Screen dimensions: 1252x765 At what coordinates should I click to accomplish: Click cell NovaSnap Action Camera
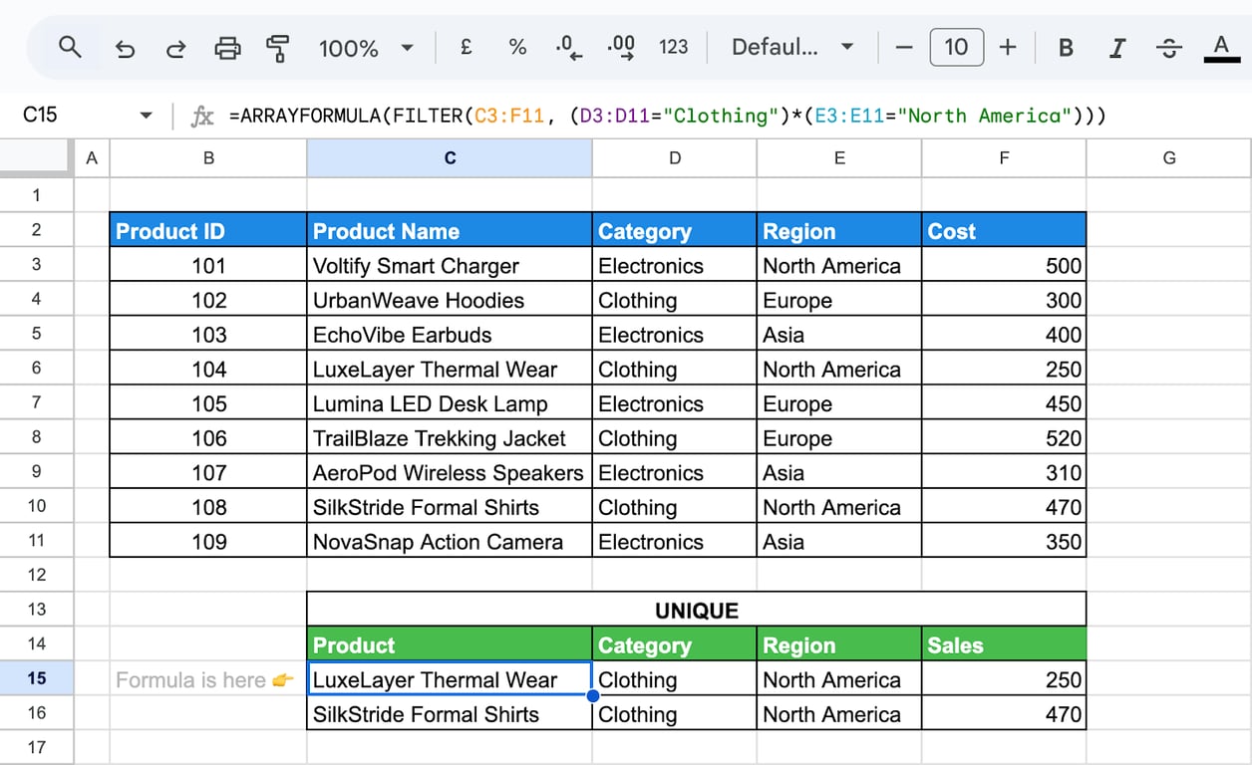(450, 541)
